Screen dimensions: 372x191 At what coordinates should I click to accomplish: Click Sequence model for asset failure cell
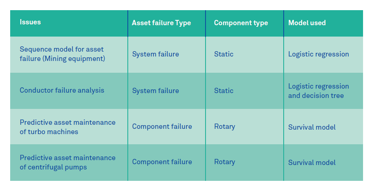[x=62, y=54]
